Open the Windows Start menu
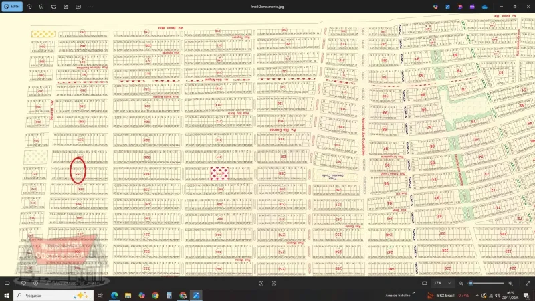The image size is (535, 301). point(7,295)
